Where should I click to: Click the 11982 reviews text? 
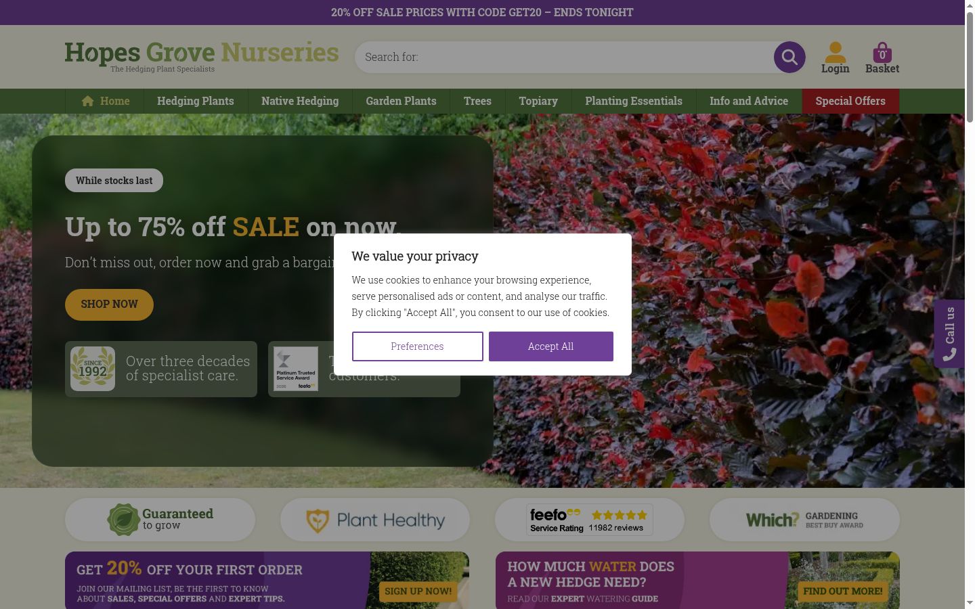tap(615, 528)
